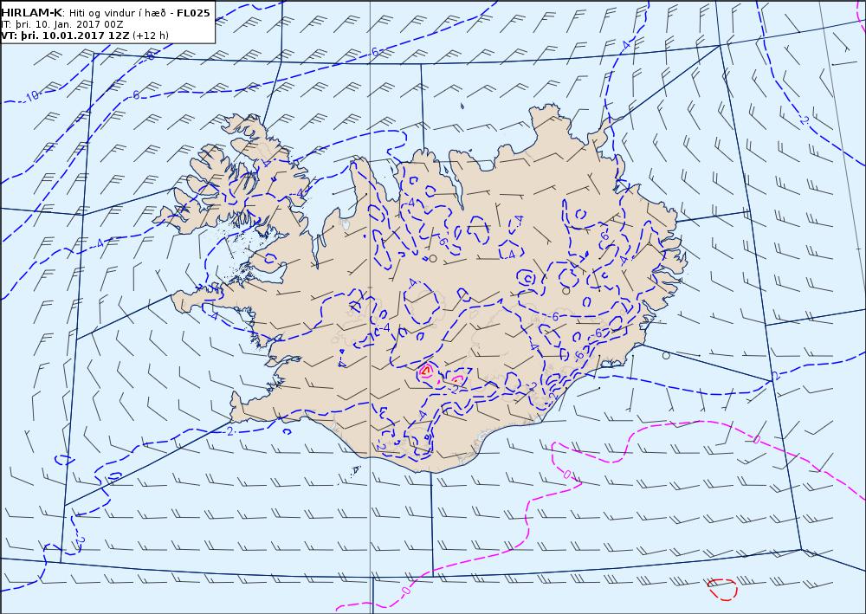Click the '-8' isotherm contour label
Viewport: 866px width, 614px height.
150,56
